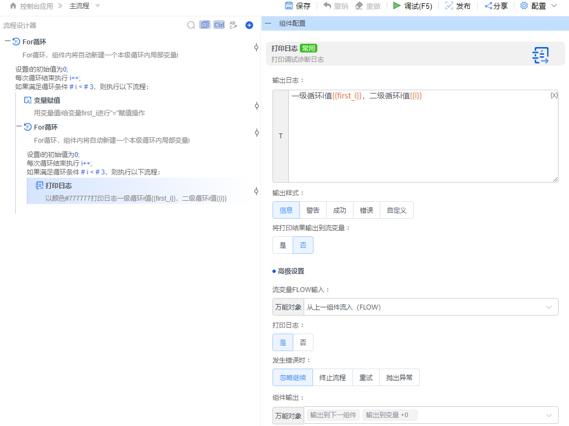Click the undo arrow icon for 撤销
The width and height of the screenshot is (569, 426).
click(327, 5)
